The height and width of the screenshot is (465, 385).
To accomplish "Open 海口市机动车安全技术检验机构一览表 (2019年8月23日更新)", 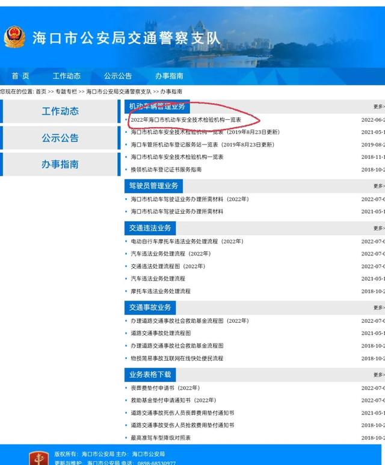I will click(x=205, y=133).
